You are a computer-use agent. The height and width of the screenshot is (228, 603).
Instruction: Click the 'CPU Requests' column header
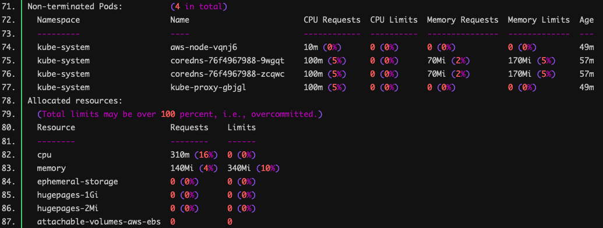(x=332, y=20)
